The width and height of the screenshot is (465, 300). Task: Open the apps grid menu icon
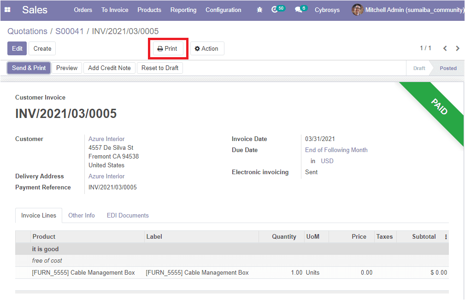coord(8,10)
